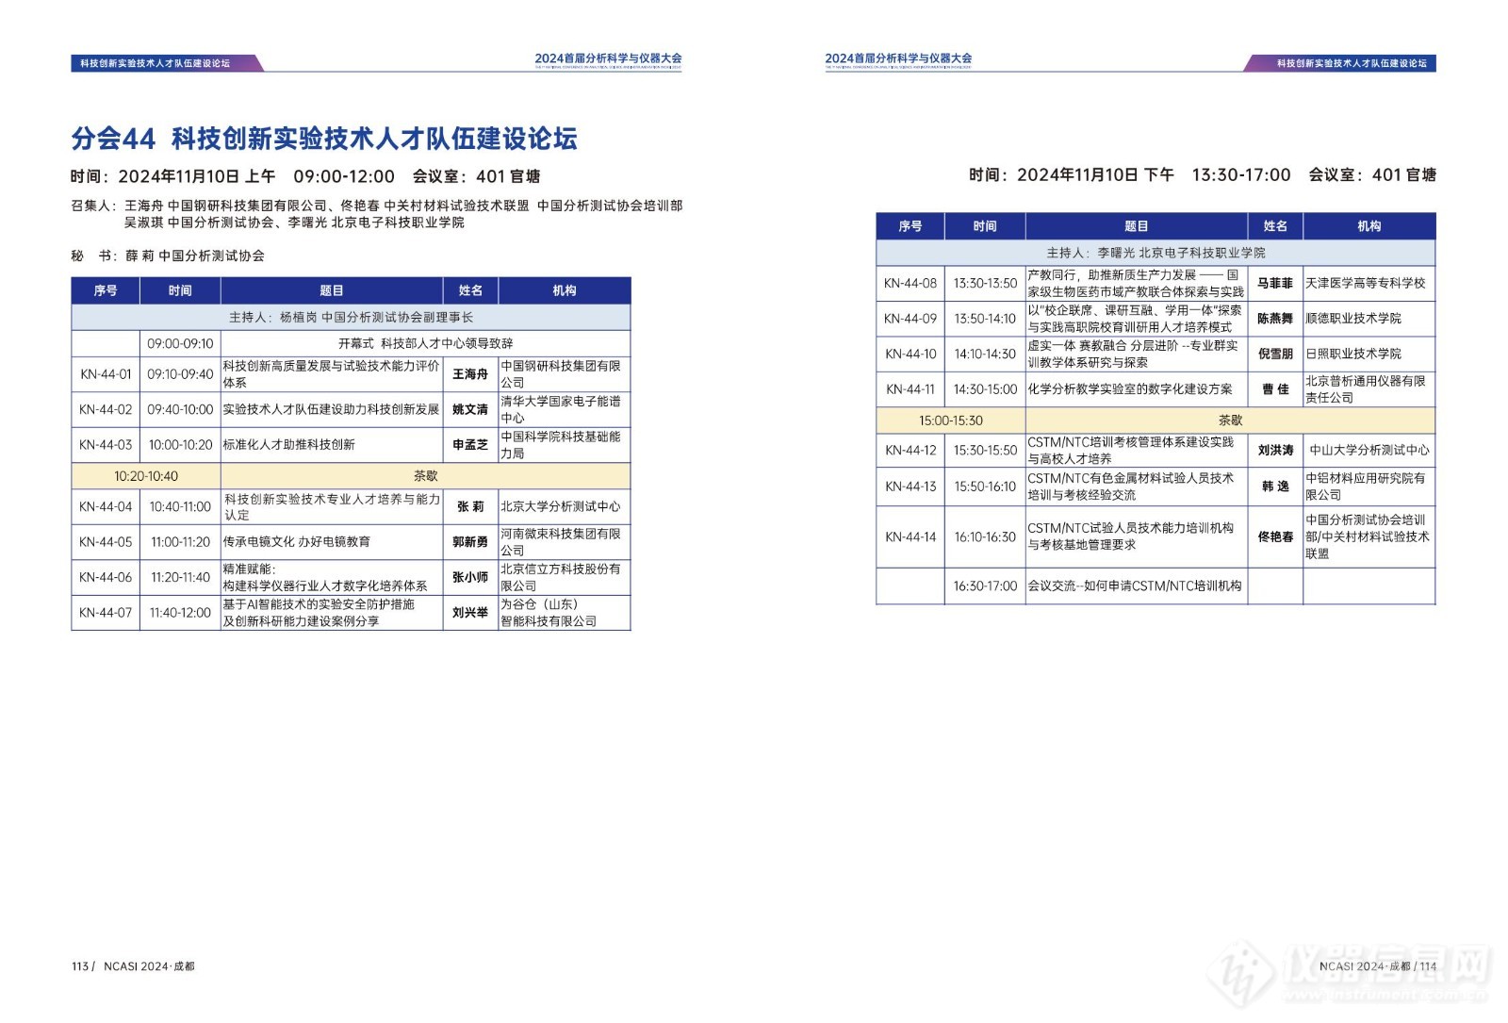The width and height of the screenshot is (1508, 1023).
Task: Click time cell 09:10-09:40
Action: pyautogui.click(x=180, y=374)
